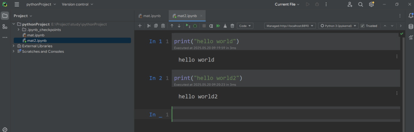Open Code With Me add-user icon
The width and height of the screenshot is (414, 132).
coord(350,4)
